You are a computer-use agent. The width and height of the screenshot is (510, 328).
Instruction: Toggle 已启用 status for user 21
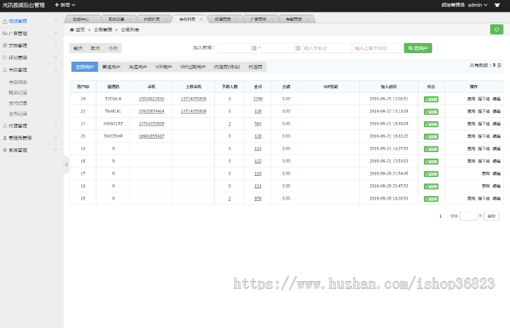point(431,124)
